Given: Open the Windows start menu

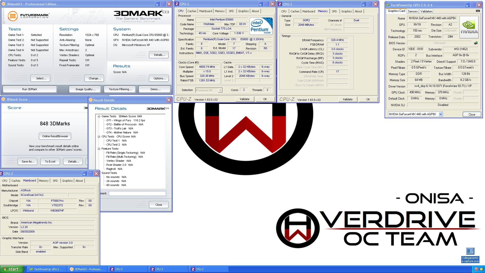Looking at the screenshot, I should point(12,269).
